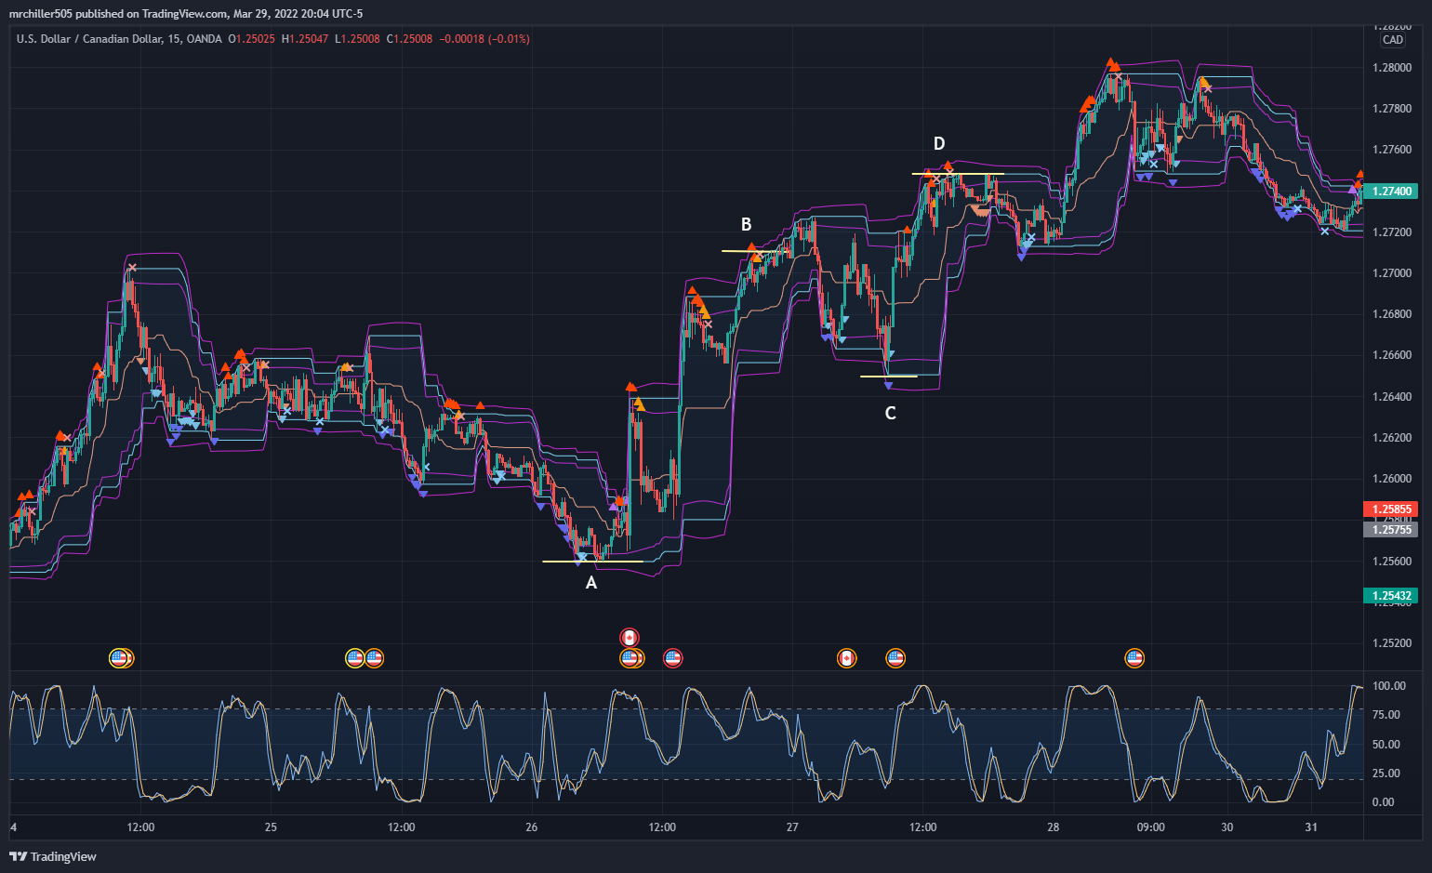Image resolution: width=1432 pixels, height=873 pixels.
Task: Select the 'A' annotation label
Action: [590, 583]
